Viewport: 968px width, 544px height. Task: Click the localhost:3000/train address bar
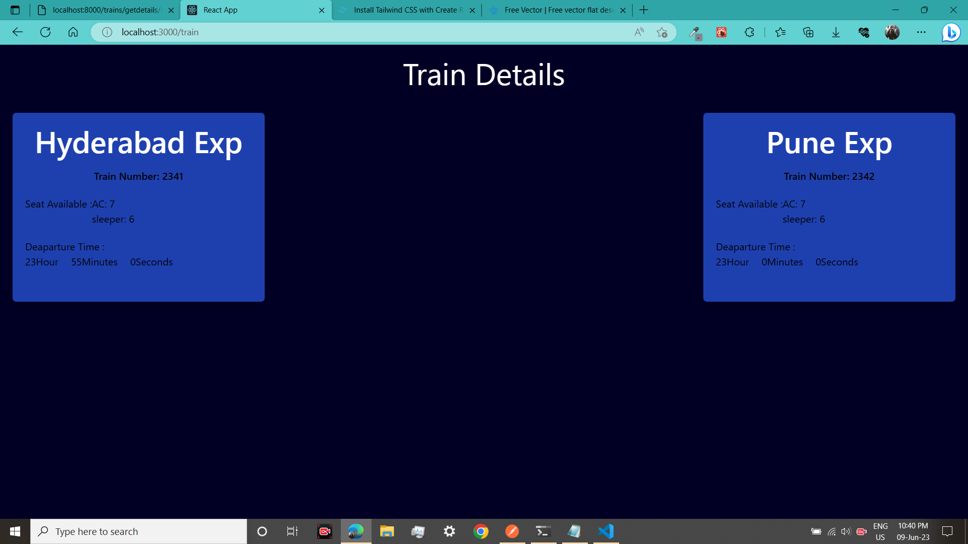(x=353, y=32)
